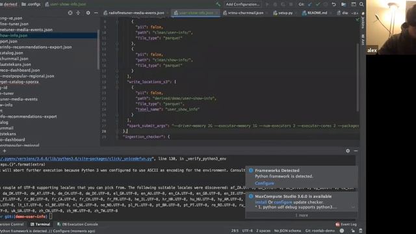Minimize the terminal panel with minus icon
Image resolution: width=416 pixels, height=234 pixels.
356,151
